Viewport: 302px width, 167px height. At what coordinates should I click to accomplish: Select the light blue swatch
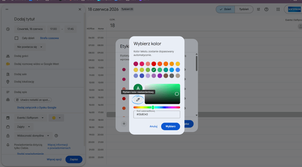click(x=171, y=70)
